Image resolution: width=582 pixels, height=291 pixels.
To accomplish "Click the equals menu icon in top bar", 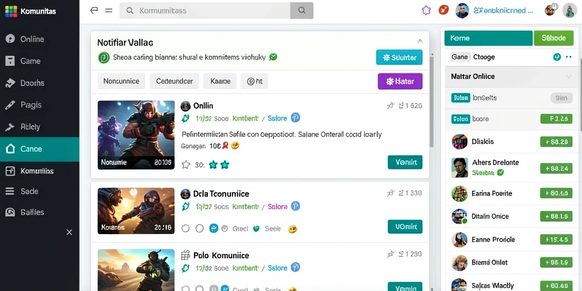I will pyautogui.click(x=109, y=10).
